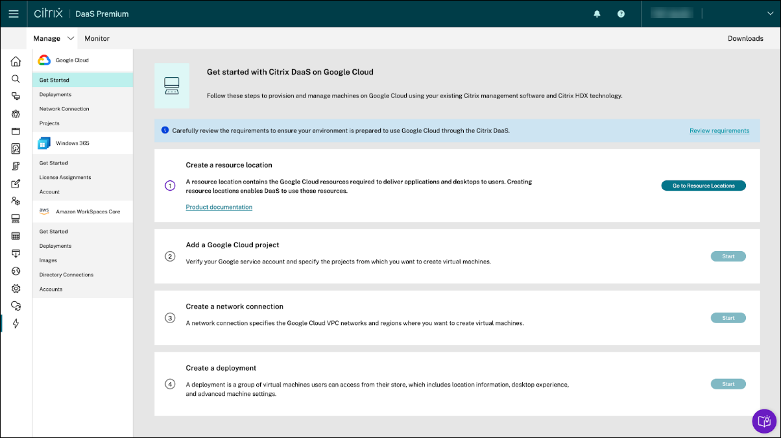Open Directory Connections under Amazon WorkSpaces Core

pos(66,275)
